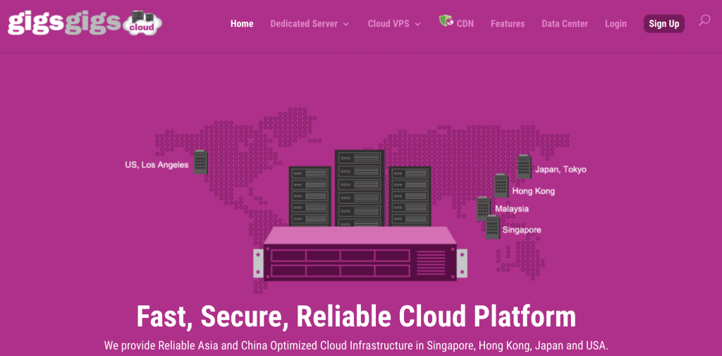Click the 'Malaysia' map label

[x=512, y=209]
